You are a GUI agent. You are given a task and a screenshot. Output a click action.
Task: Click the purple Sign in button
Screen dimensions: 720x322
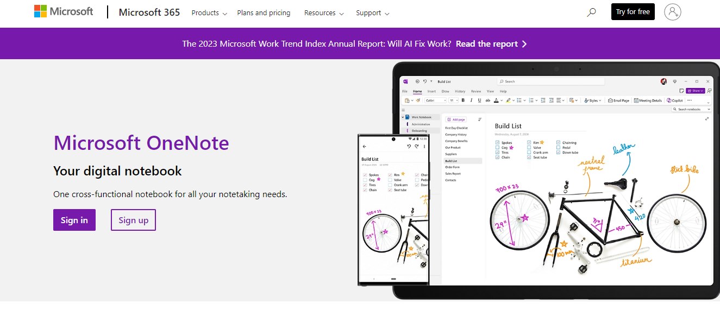74,220
